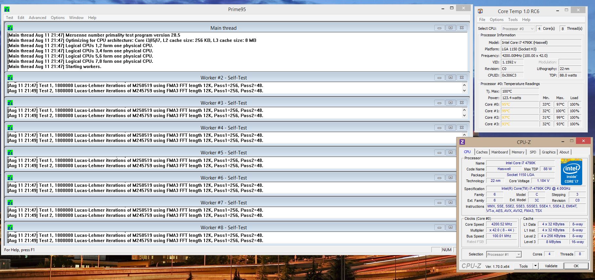Switch to the Graphics tab in CPU-Z

pos(548,152)
